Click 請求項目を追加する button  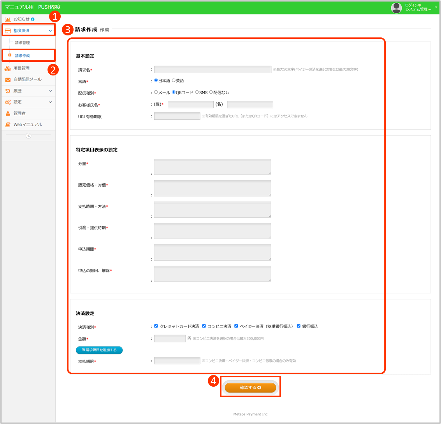pos(99,350)
